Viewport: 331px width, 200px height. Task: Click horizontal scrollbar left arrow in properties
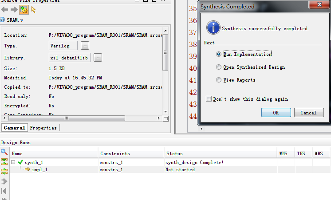[x=4, y=118]
